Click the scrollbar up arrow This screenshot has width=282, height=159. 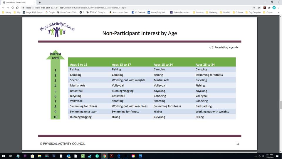point(281,16)
